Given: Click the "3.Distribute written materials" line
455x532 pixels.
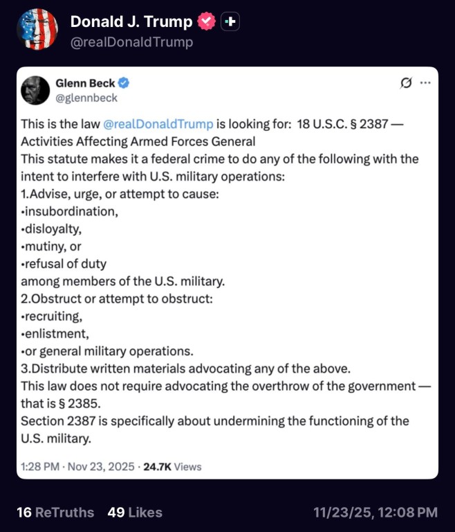Looking at the screenshot, I should pos(185,368).
